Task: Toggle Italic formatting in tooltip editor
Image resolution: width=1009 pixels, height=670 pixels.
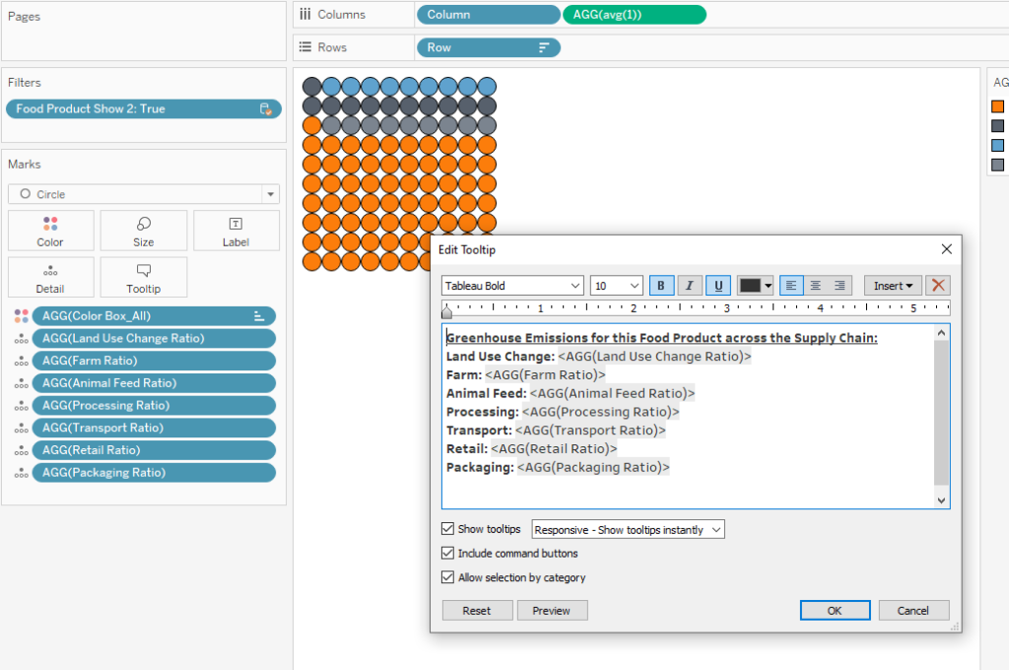Action: [689, 285]
